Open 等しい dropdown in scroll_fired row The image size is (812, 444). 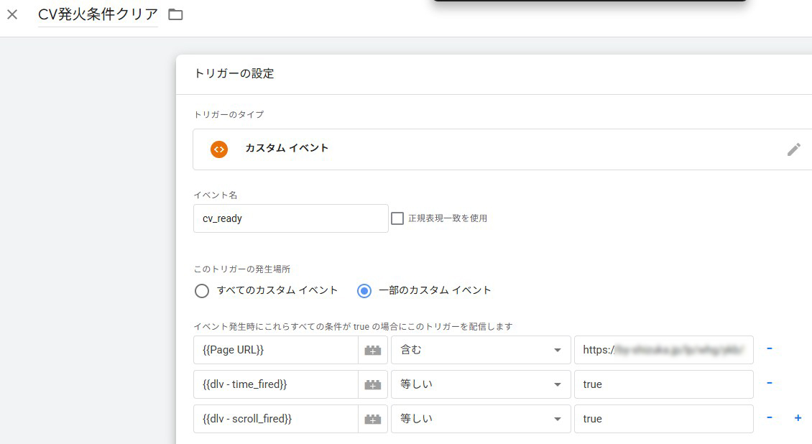click(x=481, y=419)
